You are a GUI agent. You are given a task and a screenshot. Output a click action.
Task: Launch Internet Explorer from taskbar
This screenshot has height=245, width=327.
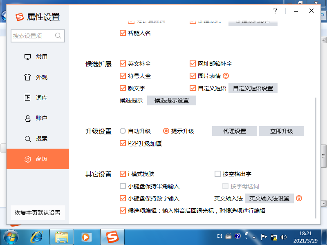[x=37, y=237]
